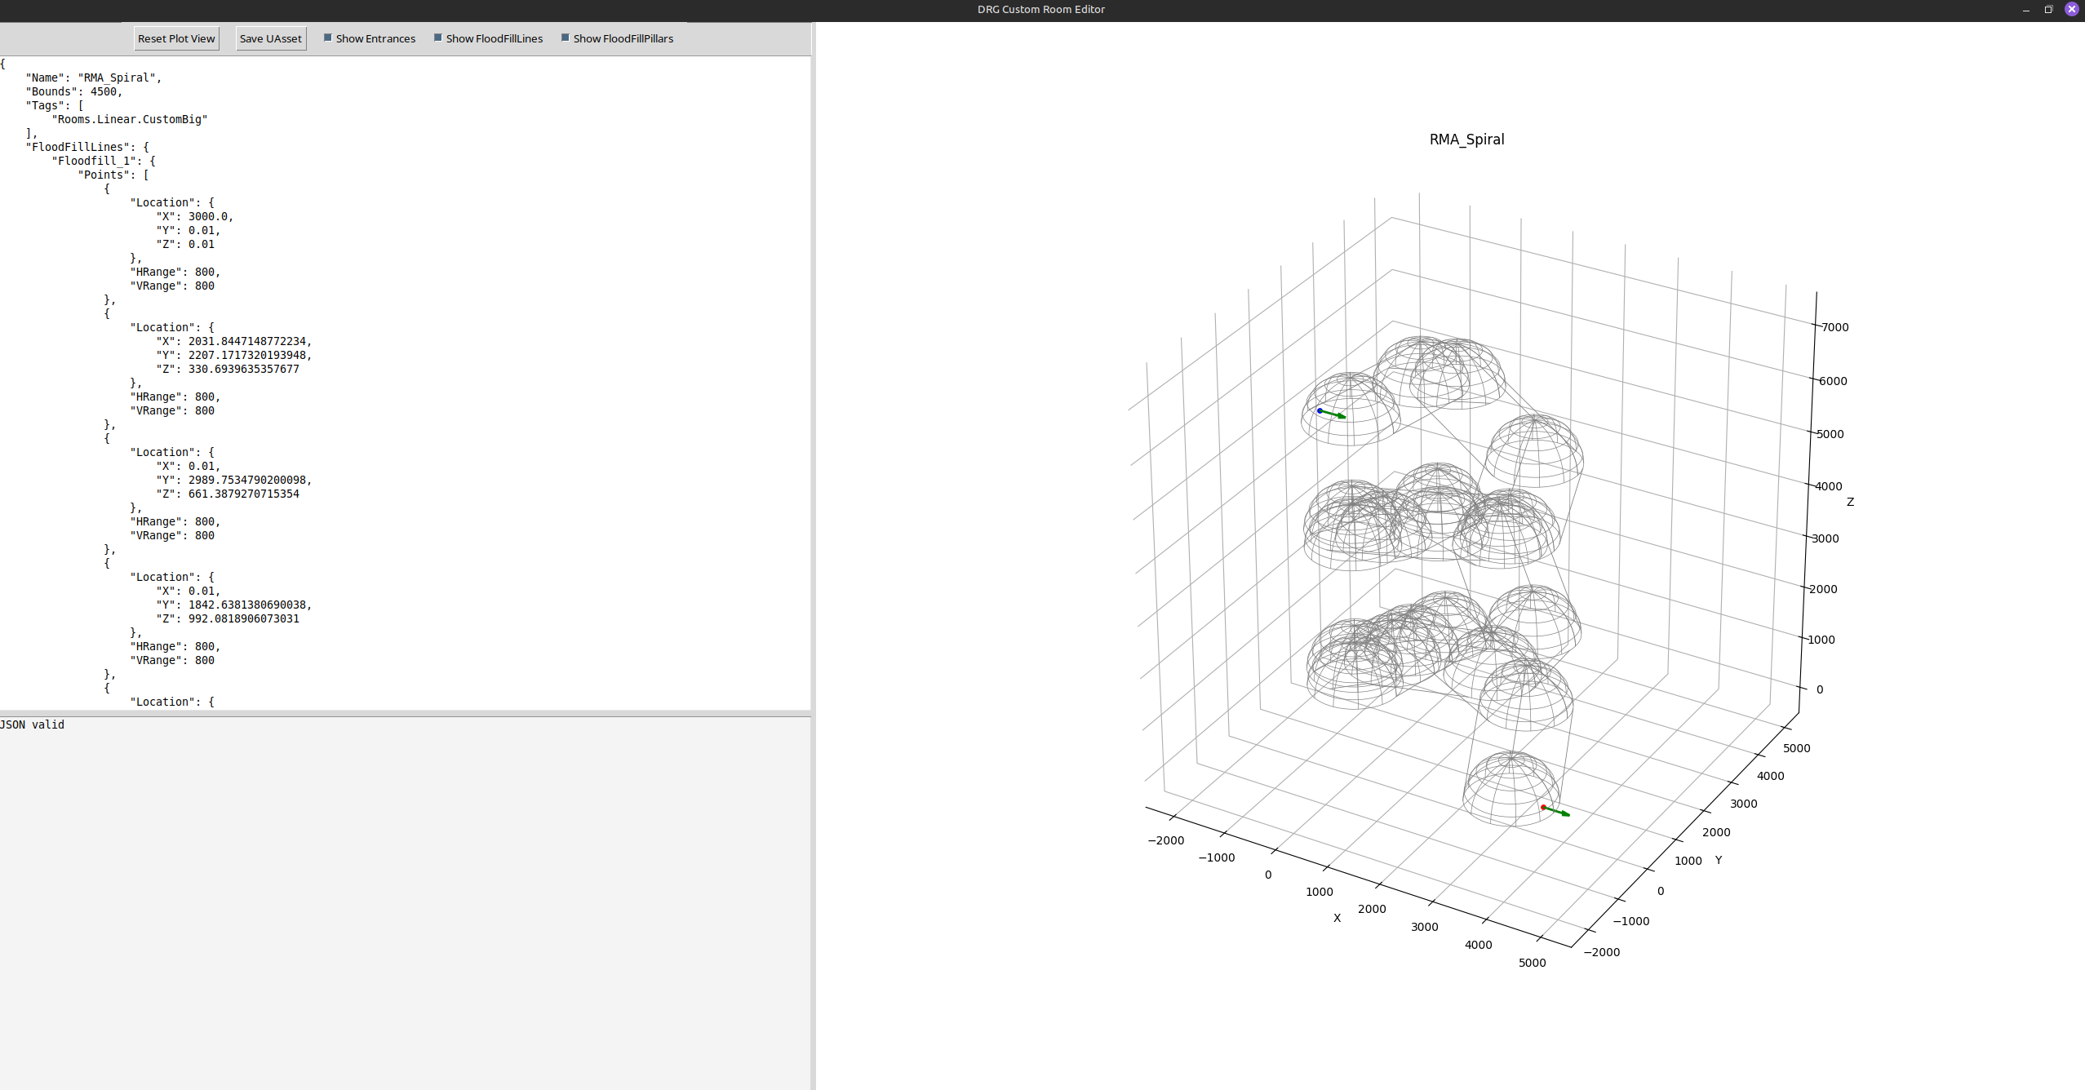Click the JSON valid status message
This screenshot has height=1090, width=2085.
pyautogui.click(x=33, y=724)
